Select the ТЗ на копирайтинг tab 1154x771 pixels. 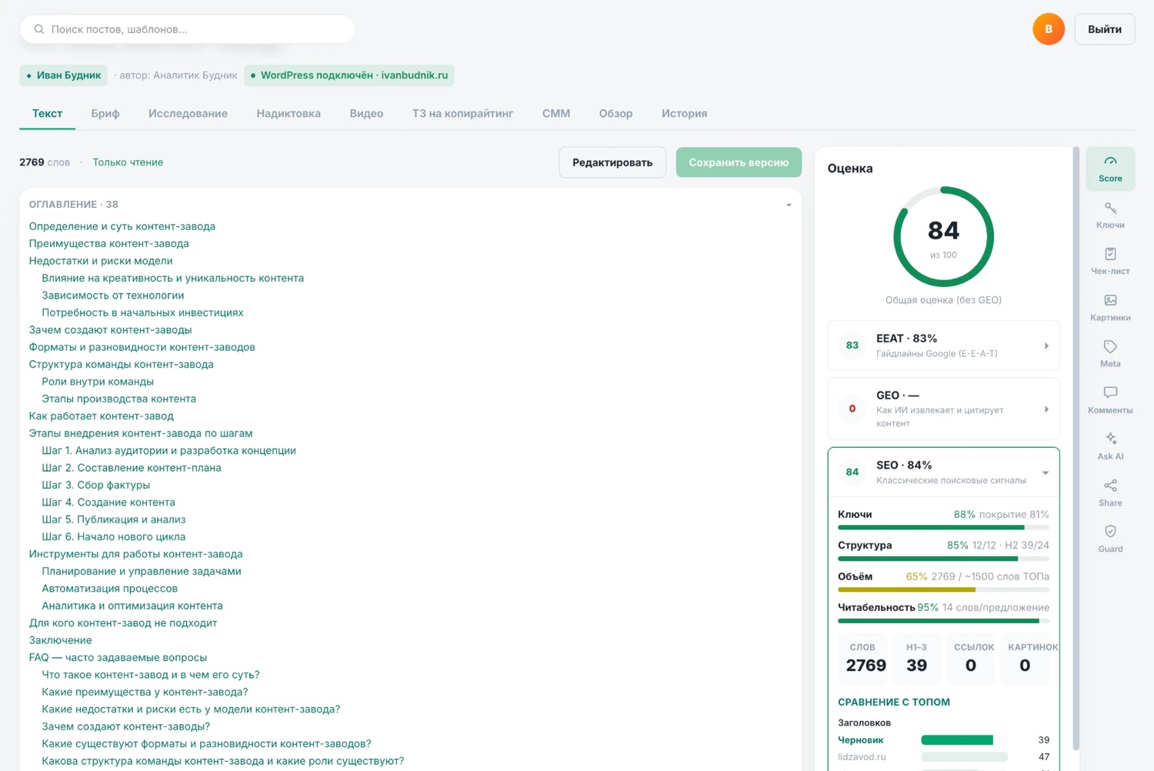coord(462,113)
